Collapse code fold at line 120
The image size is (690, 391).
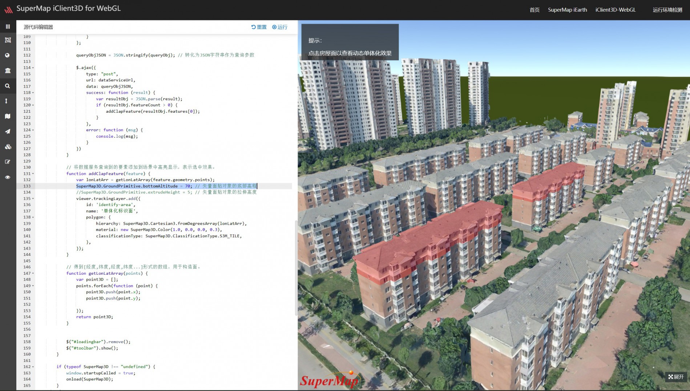point(33,105)
